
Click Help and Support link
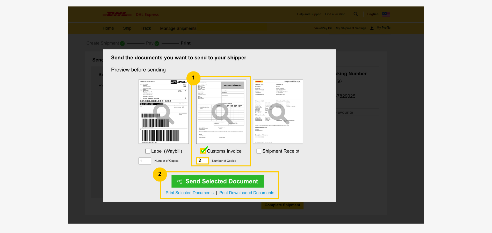[309, 14]
